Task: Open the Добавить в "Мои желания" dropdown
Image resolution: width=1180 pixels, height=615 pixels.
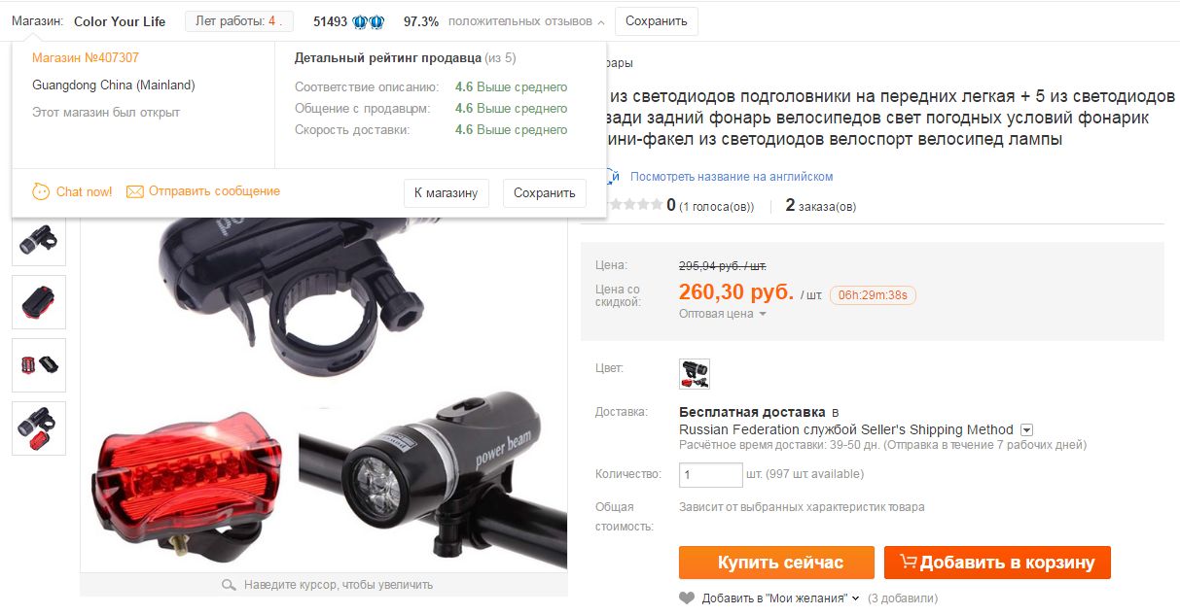Action: tap(780, 598)
